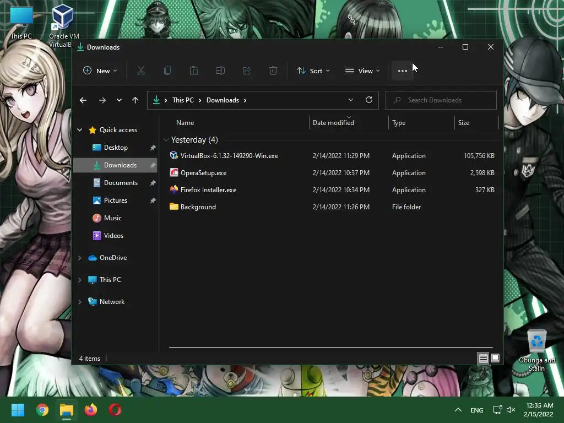Click the Cut scissors icon in toolbar

(x=140, y=70)
